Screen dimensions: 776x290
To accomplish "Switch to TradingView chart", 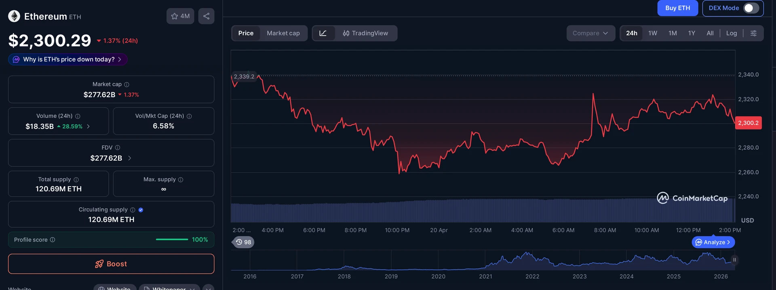I will pyautogui.click(x=365, y=33).
